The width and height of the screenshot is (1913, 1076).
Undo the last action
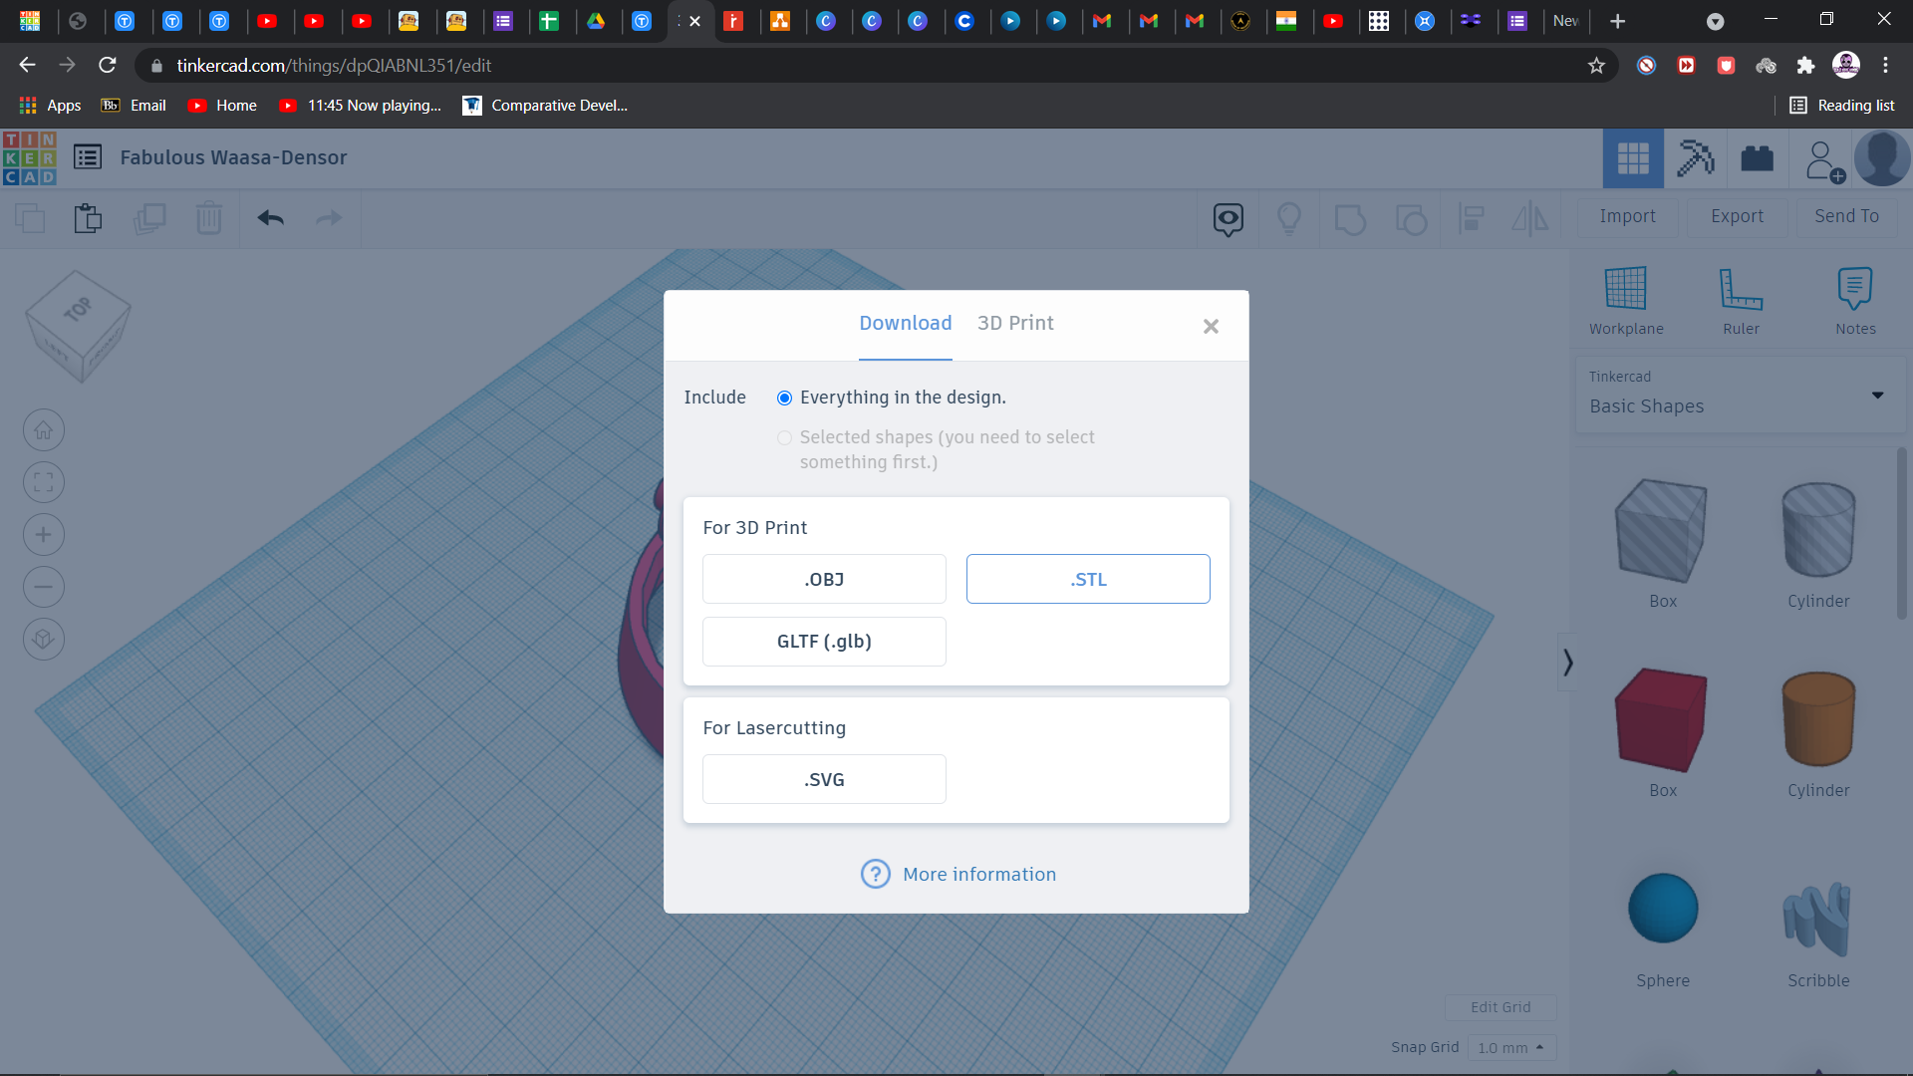270,218
